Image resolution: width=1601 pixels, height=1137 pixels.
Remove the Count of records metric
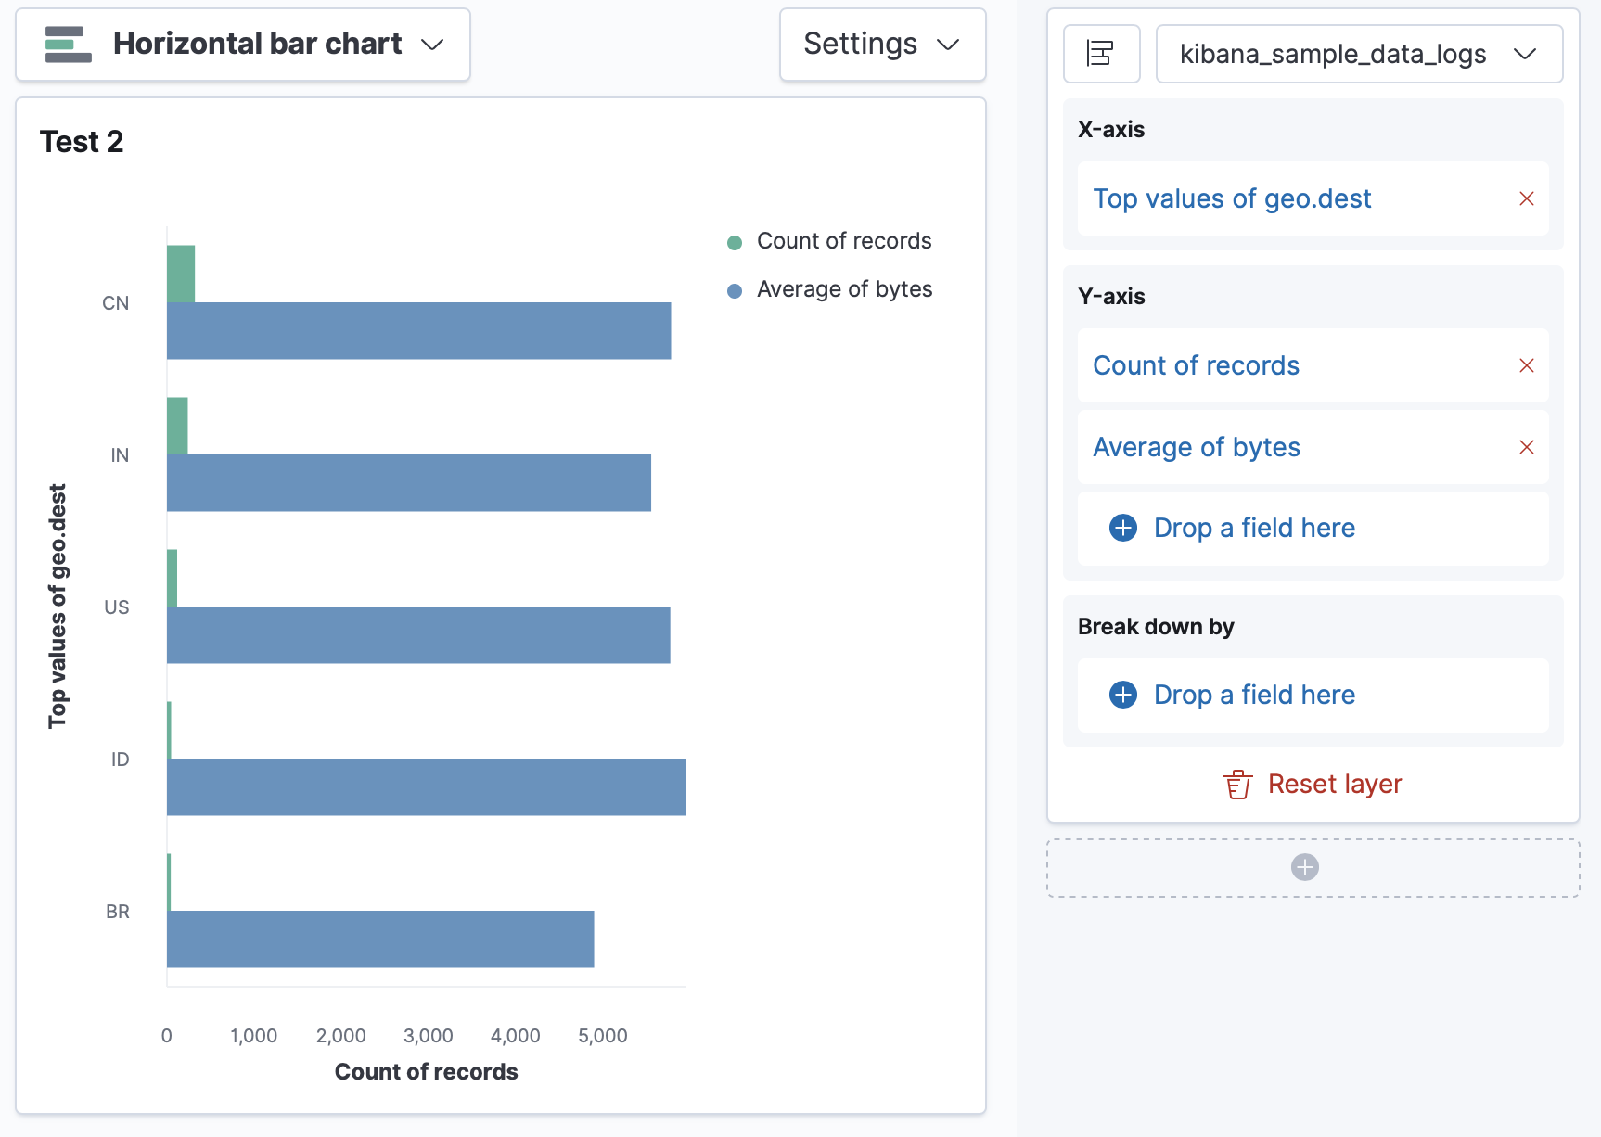pos(1526,365)
